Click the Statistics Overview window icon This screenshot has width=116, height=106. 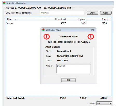[x=4, y=3]
